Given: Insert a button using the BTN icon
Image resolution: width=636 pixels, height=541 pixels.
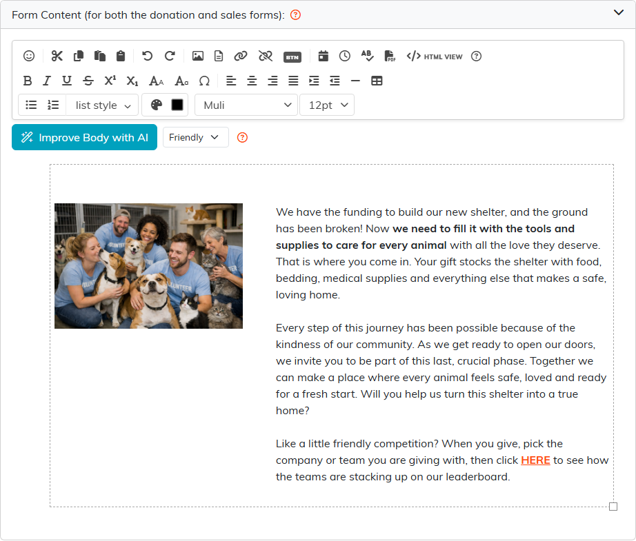Looking at the screenshot, I should tap(292, 57).
